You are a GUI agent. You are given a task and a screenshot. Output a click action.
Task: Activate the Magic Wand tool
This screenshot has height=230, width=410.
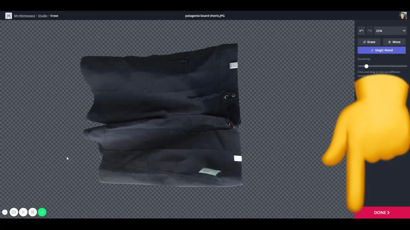[x=381, y=50]
